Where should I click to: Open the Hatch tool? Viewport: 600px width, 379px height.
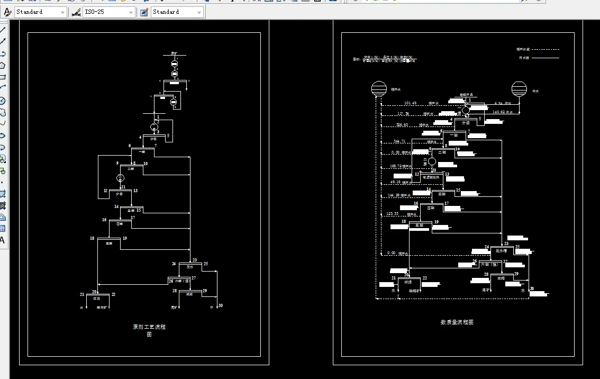(3, 194)
